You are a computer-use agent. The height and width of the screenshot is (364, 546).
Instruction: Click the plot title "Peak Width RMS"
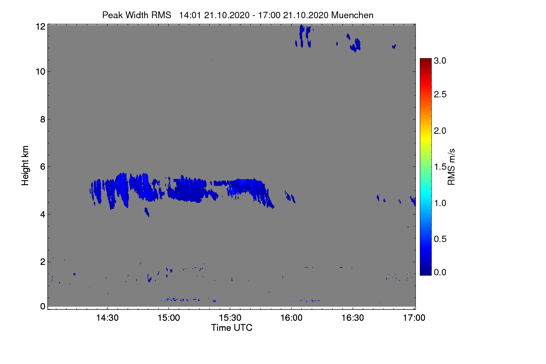pyautogui.click(x=136, y=15)
